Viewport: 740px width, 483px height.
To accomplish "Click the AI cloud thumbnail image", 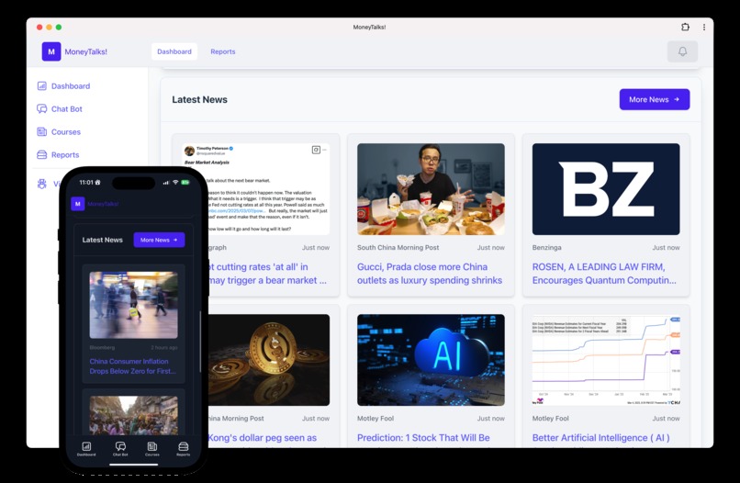I will coord(431,360).
